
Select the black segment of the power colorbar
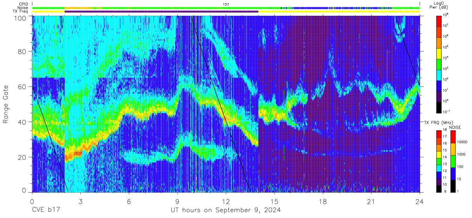(439, 107)
